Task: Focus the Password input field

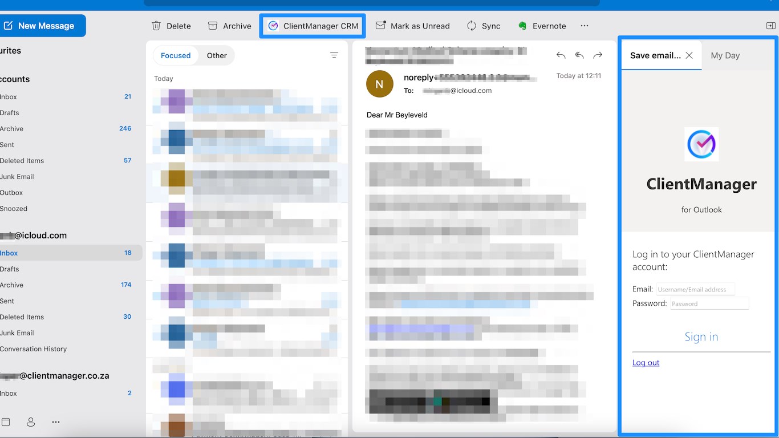Action: (x=709, y=303)
